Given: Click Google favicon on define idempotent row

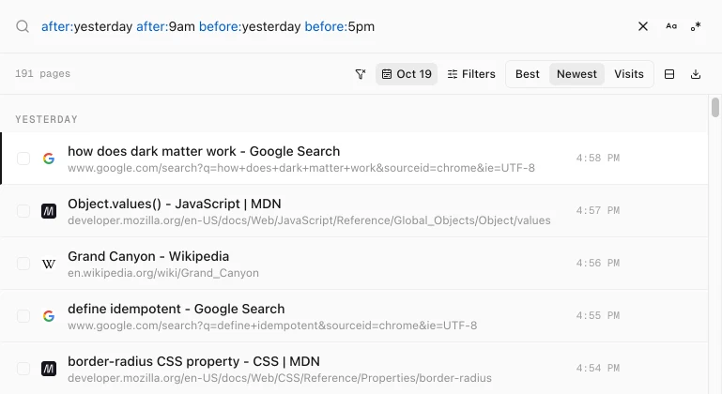Looking at the screenshot, I should point(49,316).
